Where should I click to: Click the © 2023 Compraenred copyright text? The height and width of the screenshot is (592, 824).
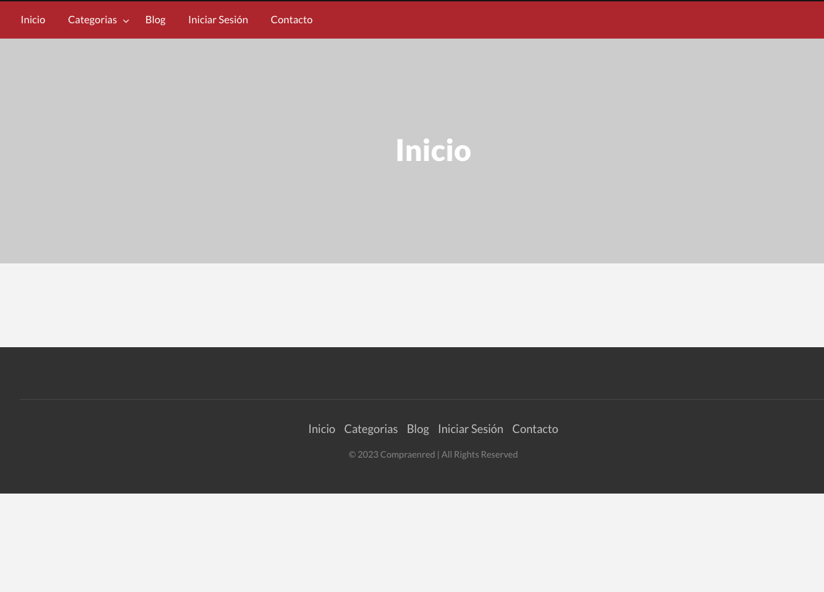point(391,454)
